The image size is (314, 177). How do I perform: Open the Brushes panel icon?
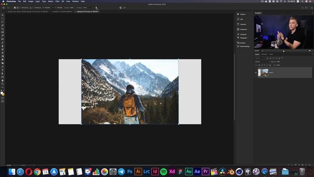pos(238,43)
